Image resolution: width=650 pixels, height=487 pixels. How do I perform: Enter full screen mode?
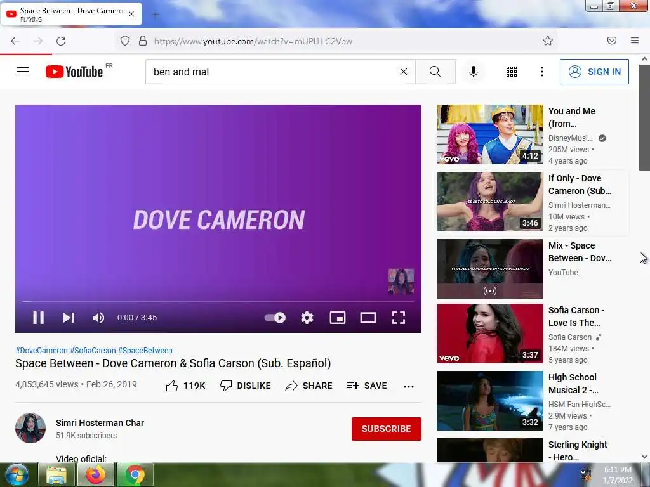(399, 318)
